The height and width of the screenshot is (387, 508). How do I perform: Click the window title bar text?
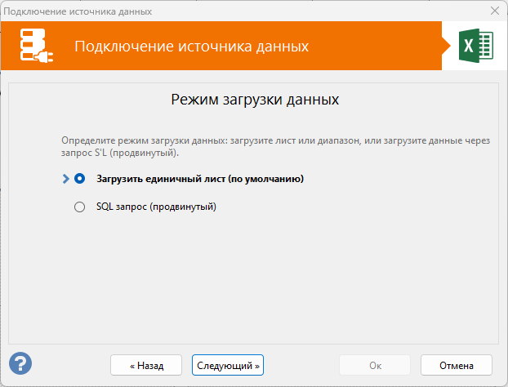click(78, 11)
